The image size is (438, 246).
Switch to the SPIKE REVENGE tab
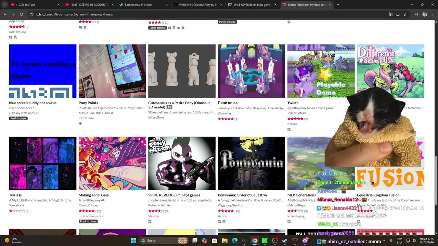click(x=252, y=5)
